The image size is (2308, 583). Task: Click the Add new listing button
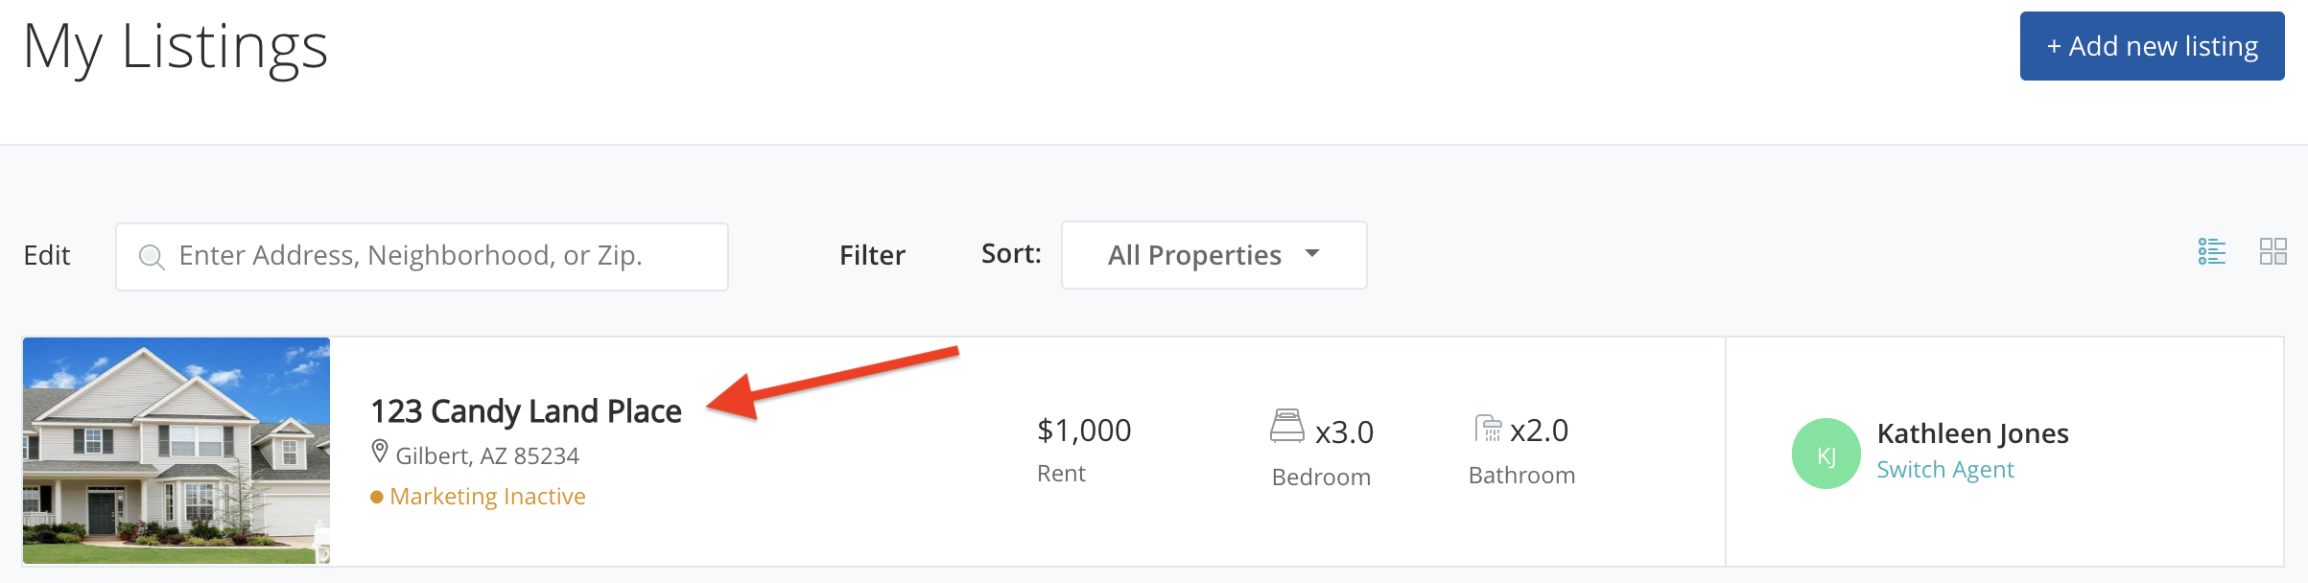pyautogui.click(x=2151, y=46)
